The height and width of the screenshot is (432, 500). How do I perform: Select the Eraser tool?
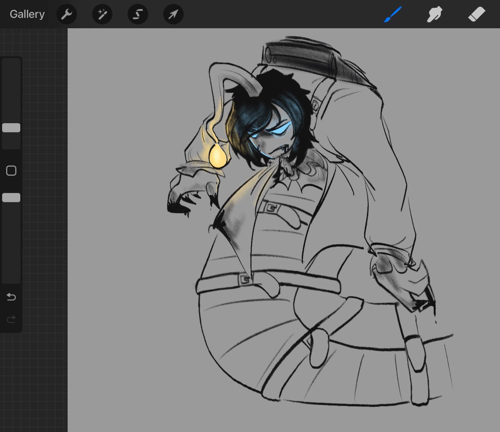point(477,14)
